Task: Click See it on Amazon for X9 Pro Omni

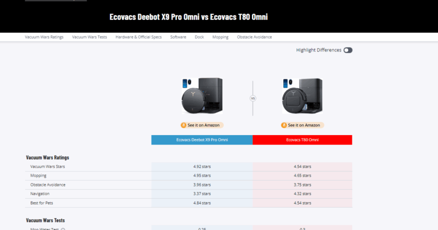Action: point(202,125)
